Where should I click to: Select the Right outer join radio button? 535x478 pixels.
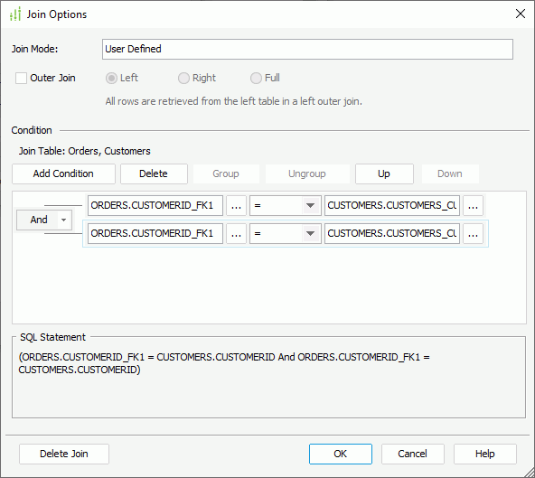pos(183,78)
